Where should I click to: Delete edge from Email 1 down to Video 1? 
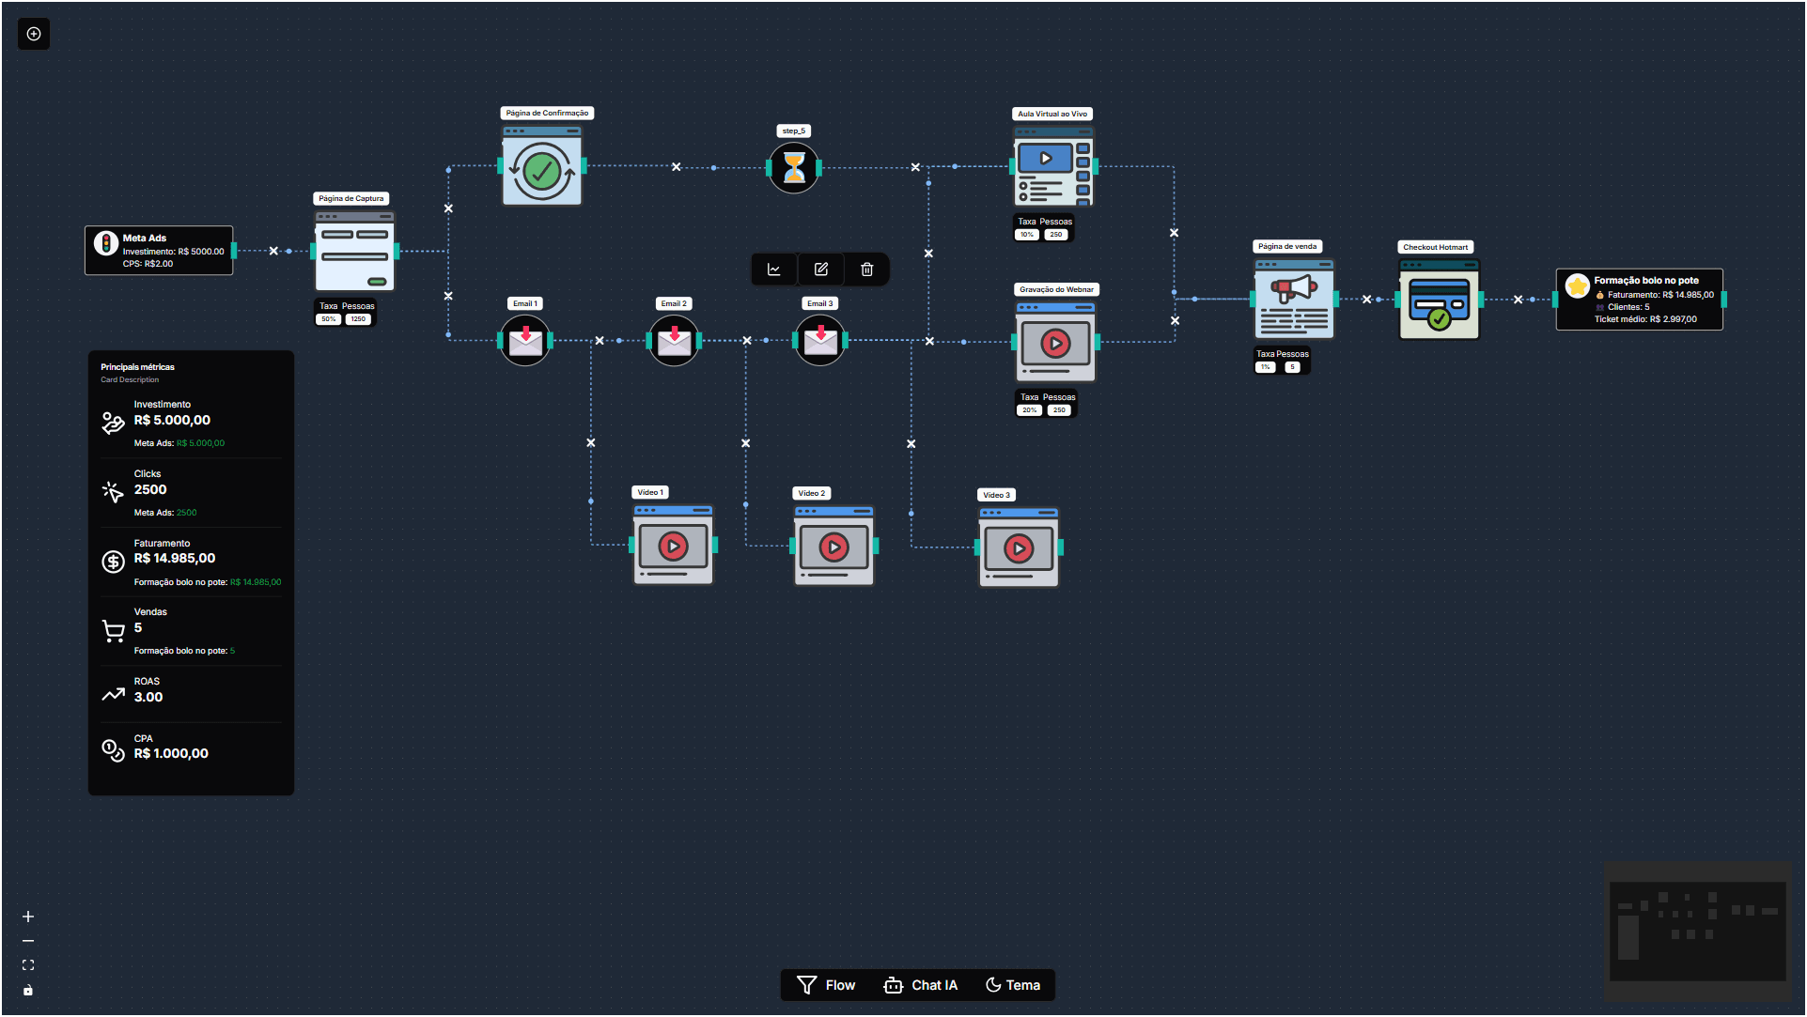click(x=591, y=442)
